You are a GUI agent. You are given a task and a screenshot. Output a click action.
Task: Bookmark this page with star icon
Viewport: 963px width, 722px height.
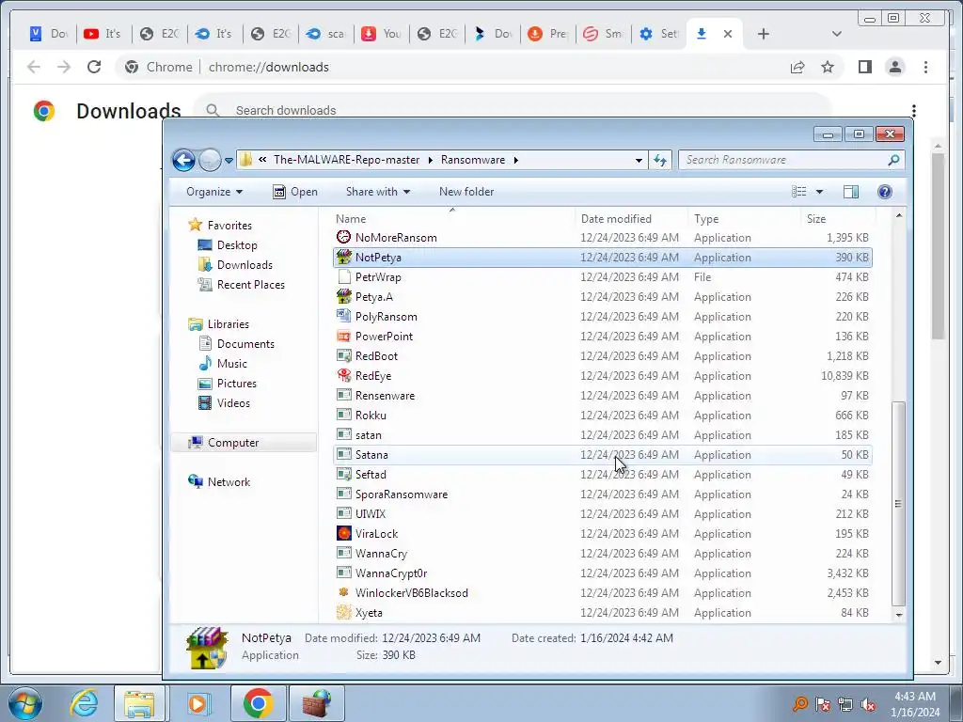click(828, 67)
